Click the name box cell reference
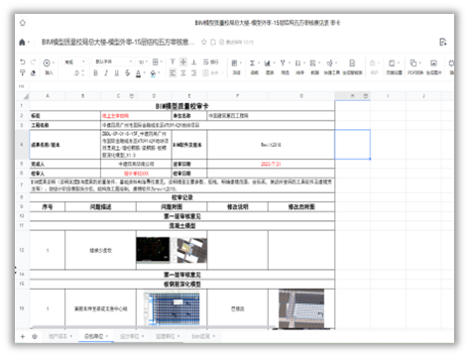The width and height of the screenshot is (469, 357). (22, 86)
